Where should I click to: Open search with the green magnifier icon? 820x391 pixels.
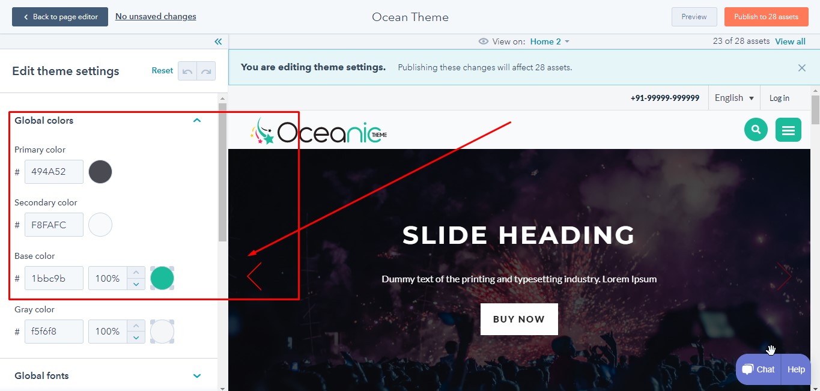tap(756, 129)
